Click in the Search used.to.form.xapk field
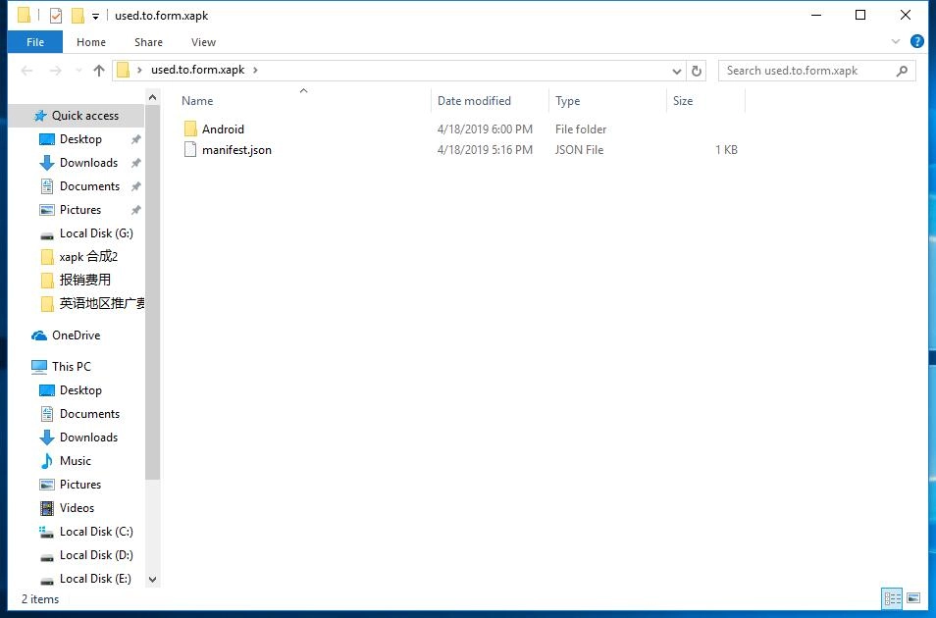Screen dimensions: 936x618 pos(806,71)
